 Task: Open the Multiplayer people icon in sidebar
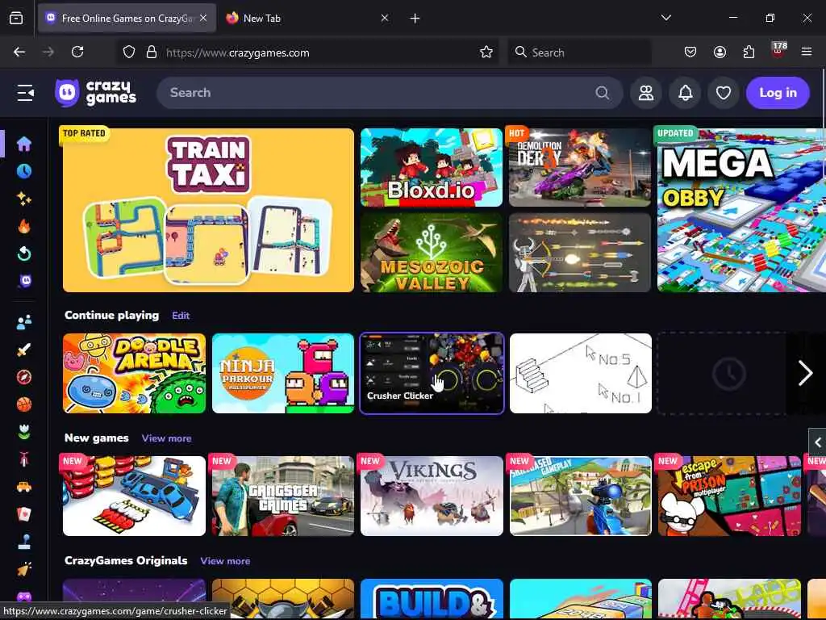(x=23, y=322)
